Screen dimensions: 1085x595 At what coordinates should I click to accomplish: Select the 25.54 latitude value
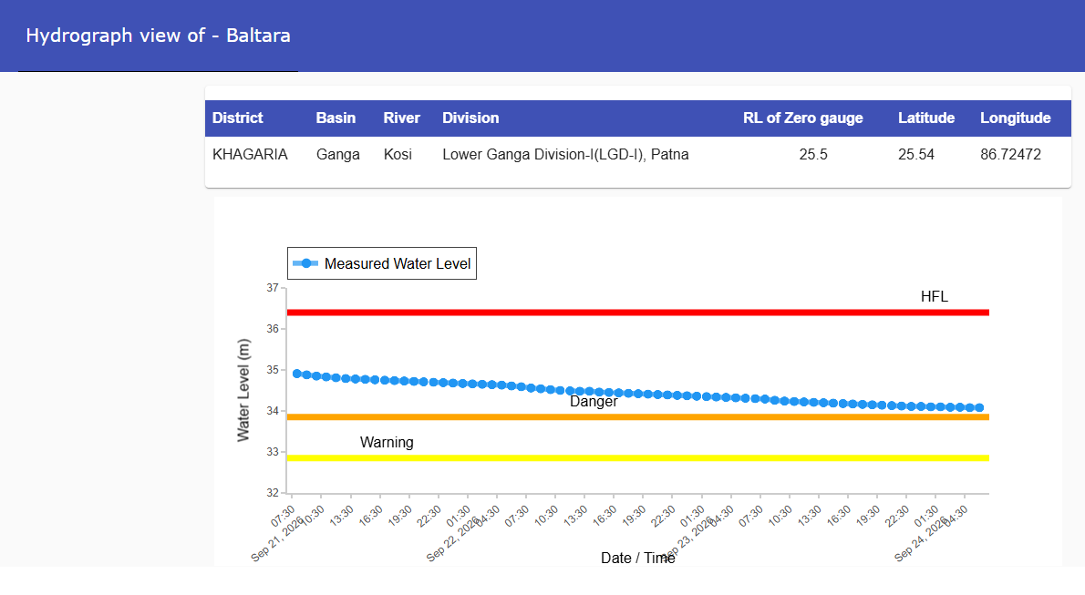(x=916, y=154)
